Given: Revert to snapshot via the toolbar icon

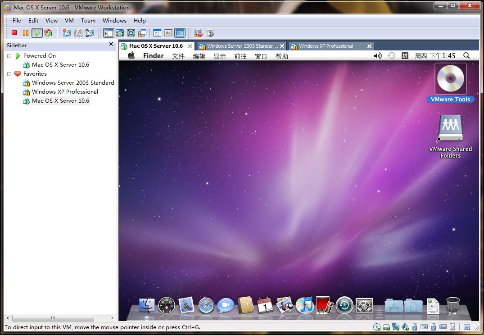Looking at the screenshot, I should pyautogui.click(x=78, y=33).
